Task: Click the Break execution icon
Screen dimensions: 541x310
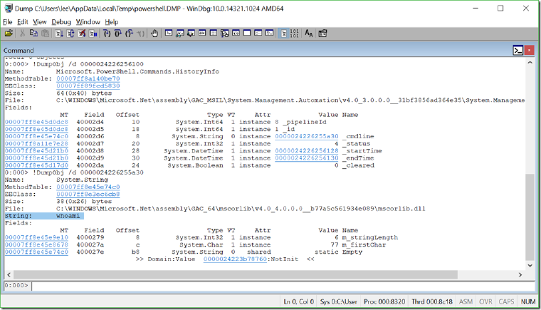Action: (x=93, y=33)
